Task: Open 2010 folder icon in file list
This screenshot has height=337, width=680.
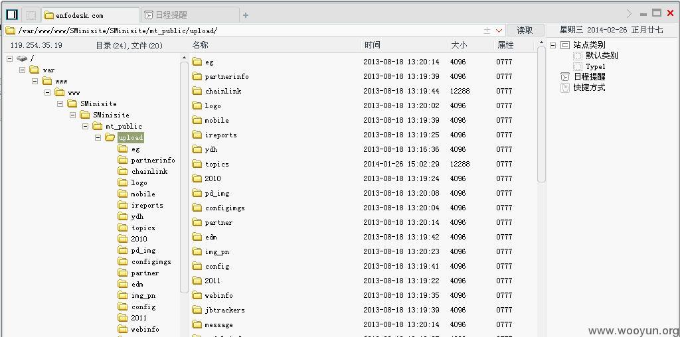Action: (197, 178)
